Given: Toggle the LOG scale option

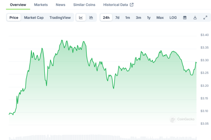Looking at the screenshot, I should coord(173,18).
